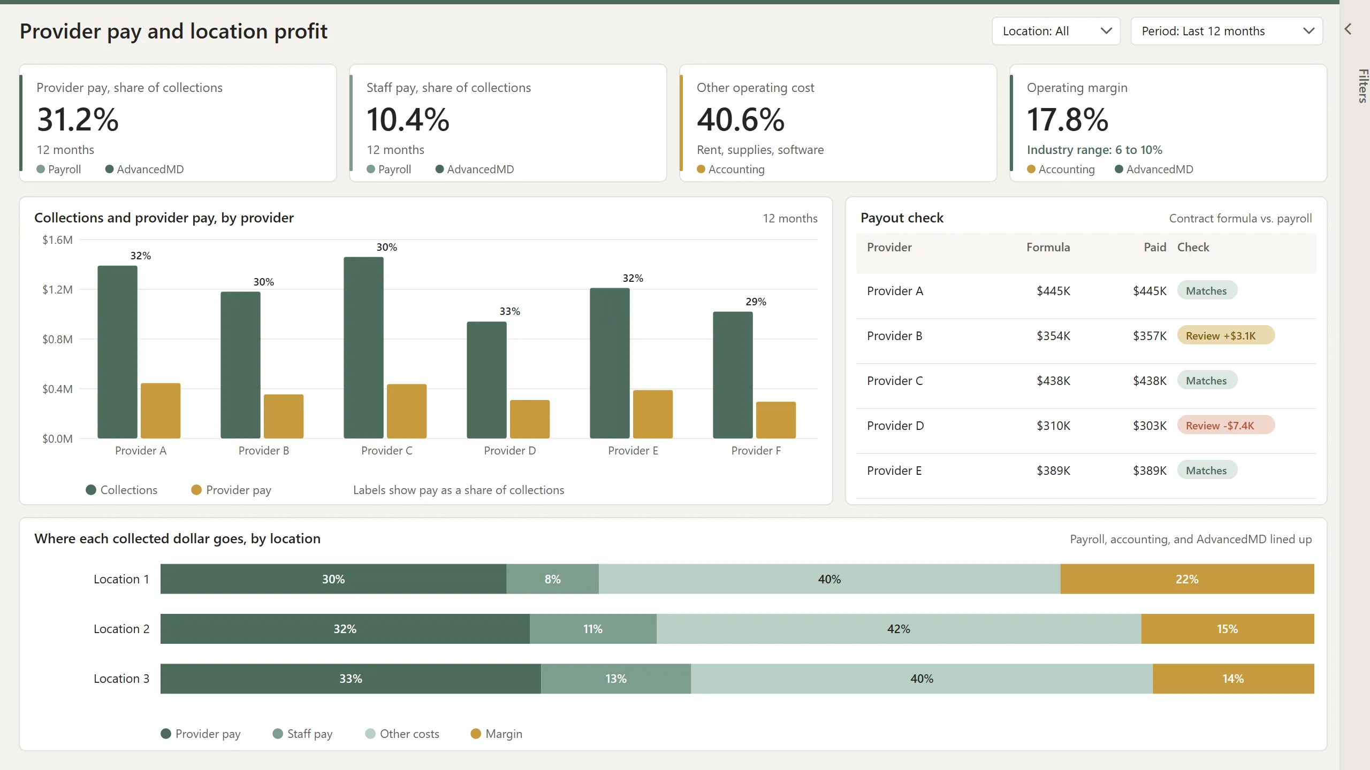Click the Margin legend dot in location chart

pyautogui.click(x=476, y=734)
